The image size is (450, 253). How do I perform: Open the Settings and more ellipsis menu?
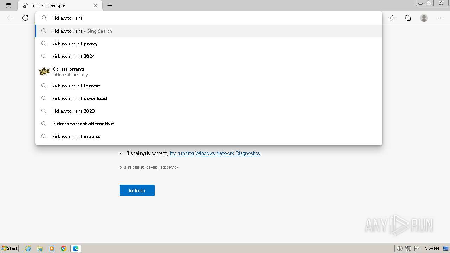point(440,18)
